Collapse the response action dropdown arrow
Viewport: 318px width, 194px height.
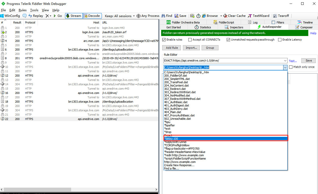285,67
